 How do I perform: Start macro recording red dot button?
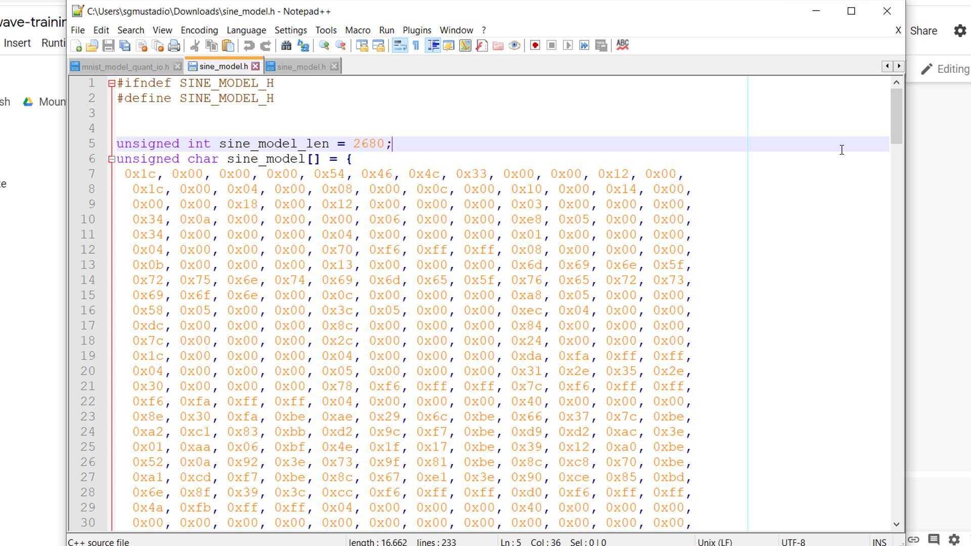(x=535, y=46)
